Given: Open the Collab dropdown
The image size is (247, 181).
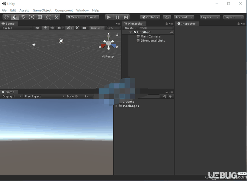Looking at the screenshot, I should (x=150, y=17).
